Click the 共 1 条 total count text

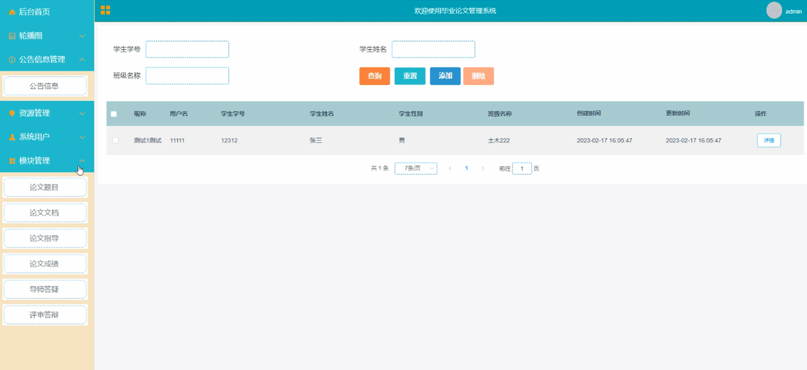point(380,168)
